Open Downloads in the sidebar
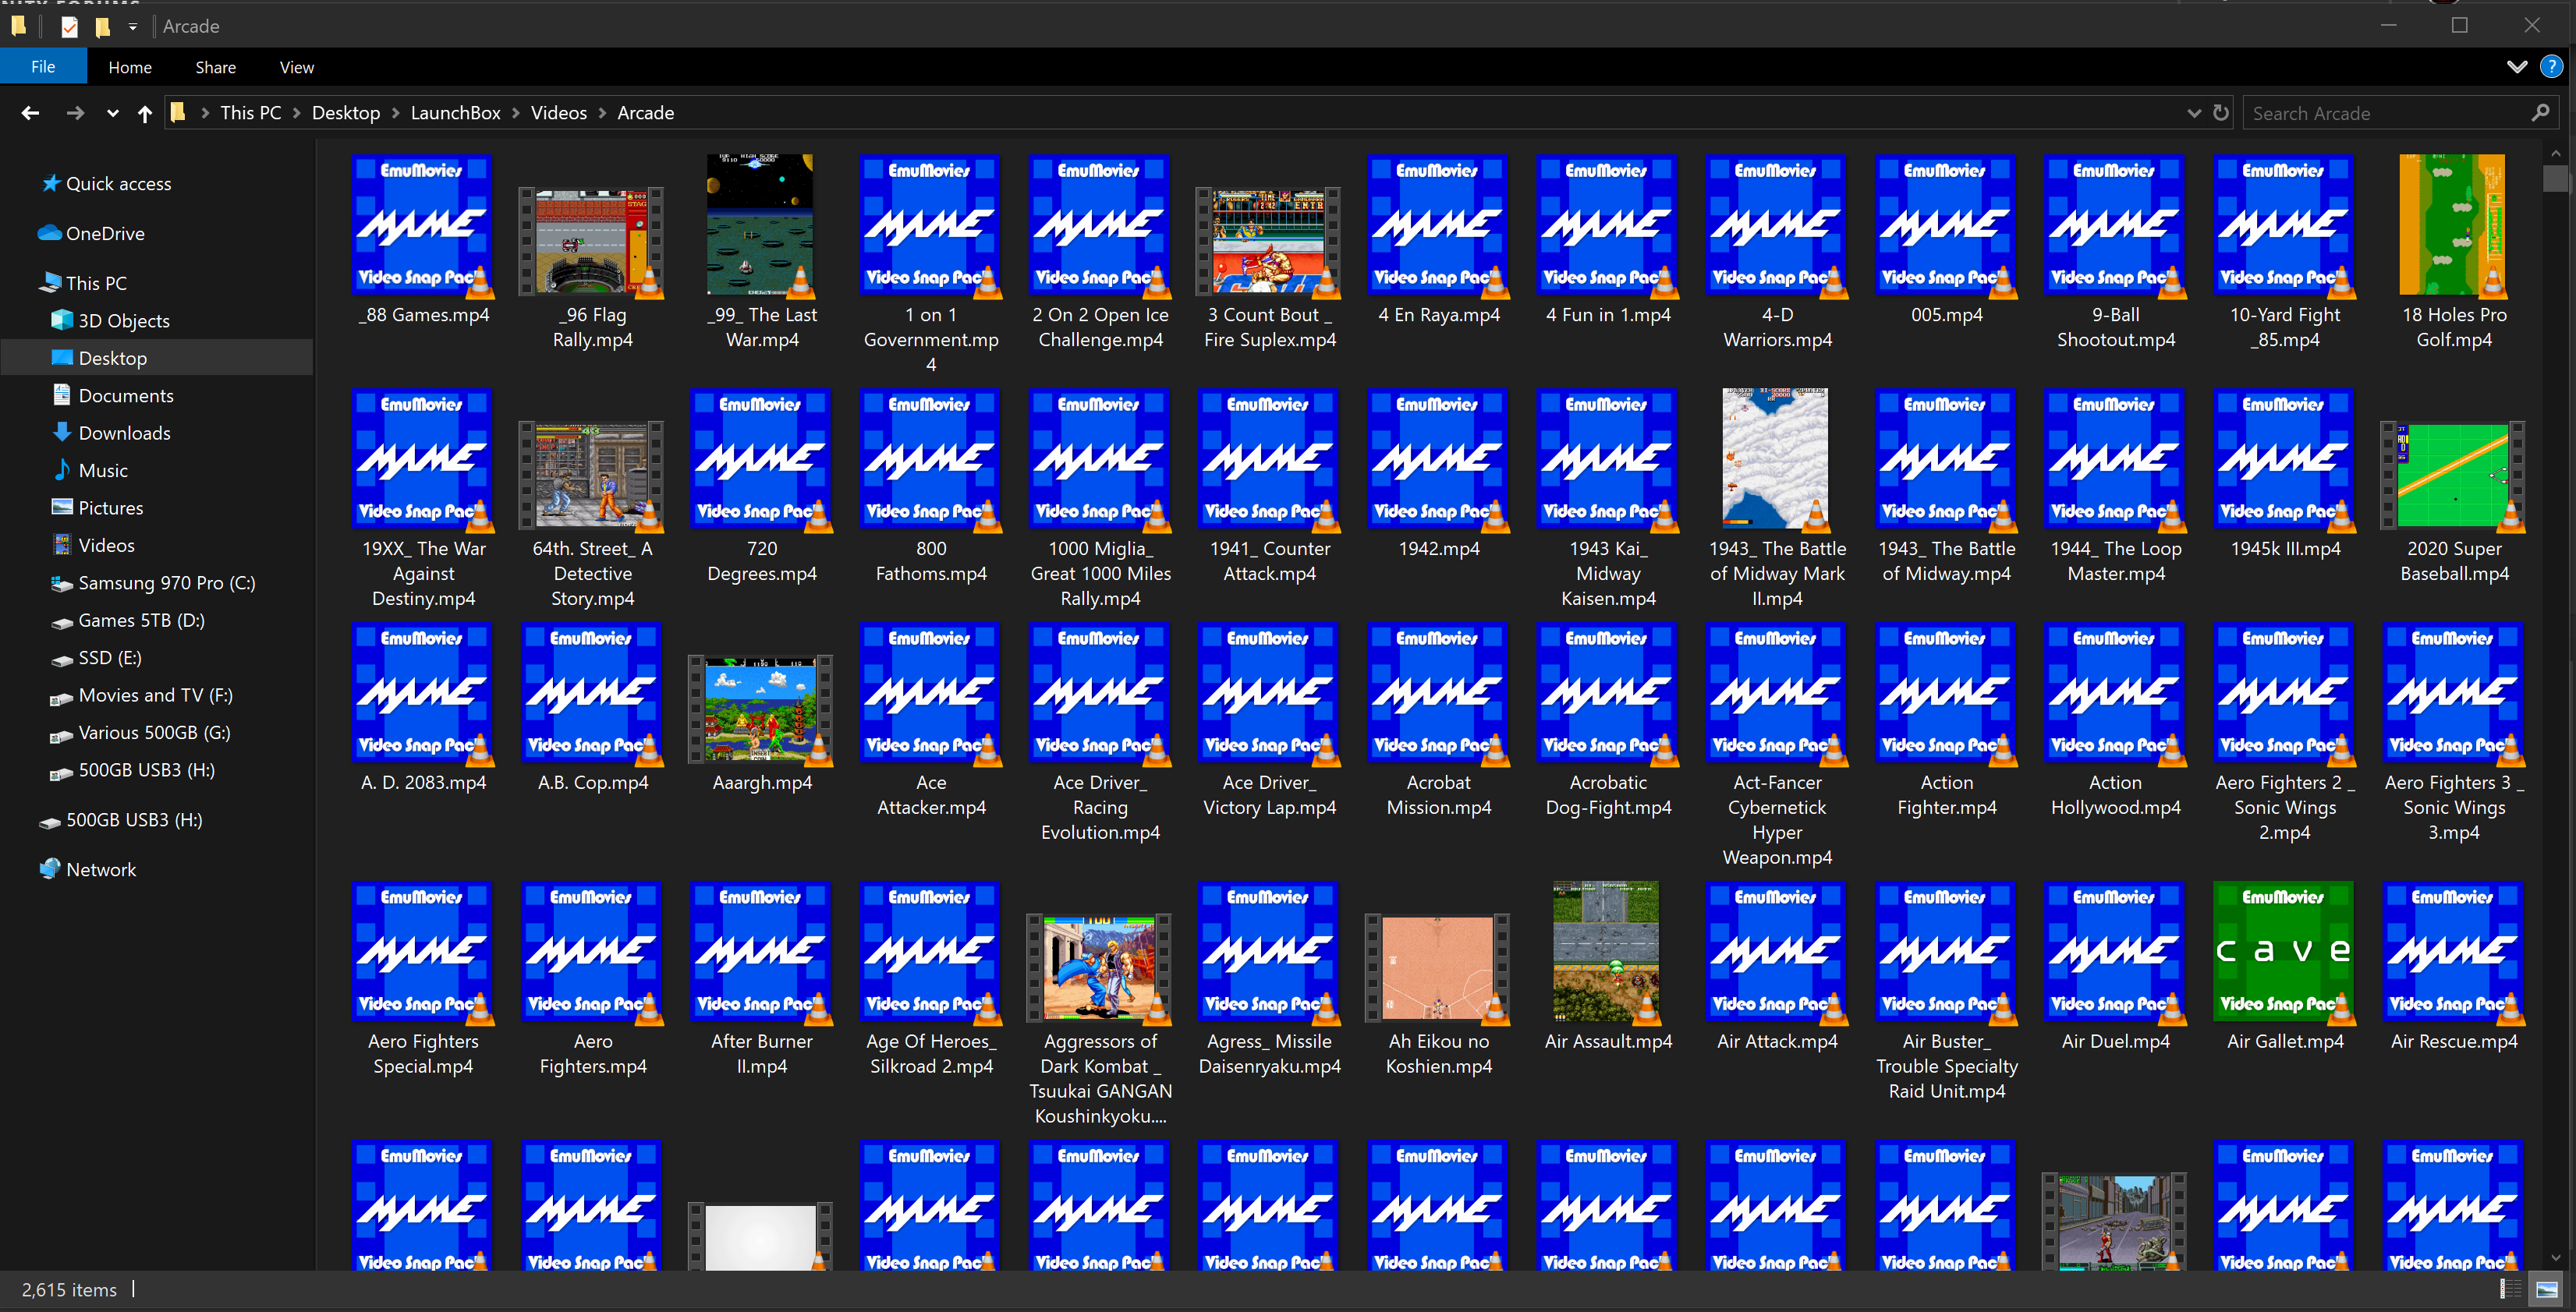The height and width of the screenshot is (1312, 2576). point(124,433)
